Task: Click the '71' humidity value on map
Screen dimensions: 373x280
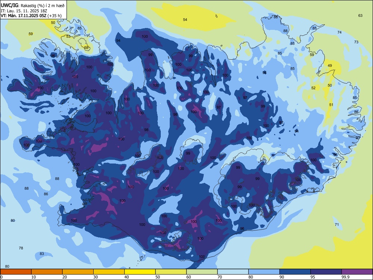Action: tap(336, 224)
